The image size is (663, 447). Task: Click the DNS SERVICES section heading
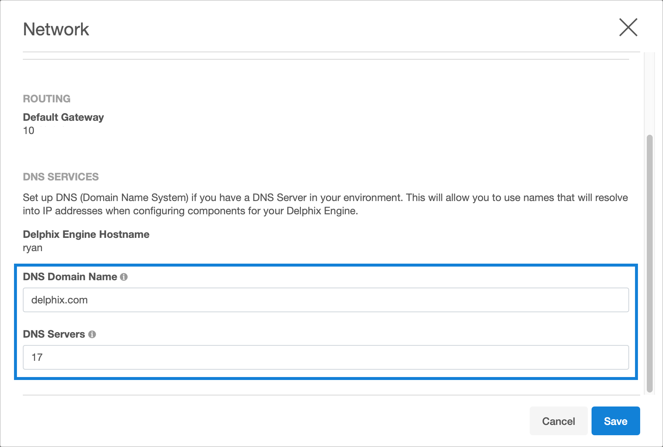pos(61,177)
